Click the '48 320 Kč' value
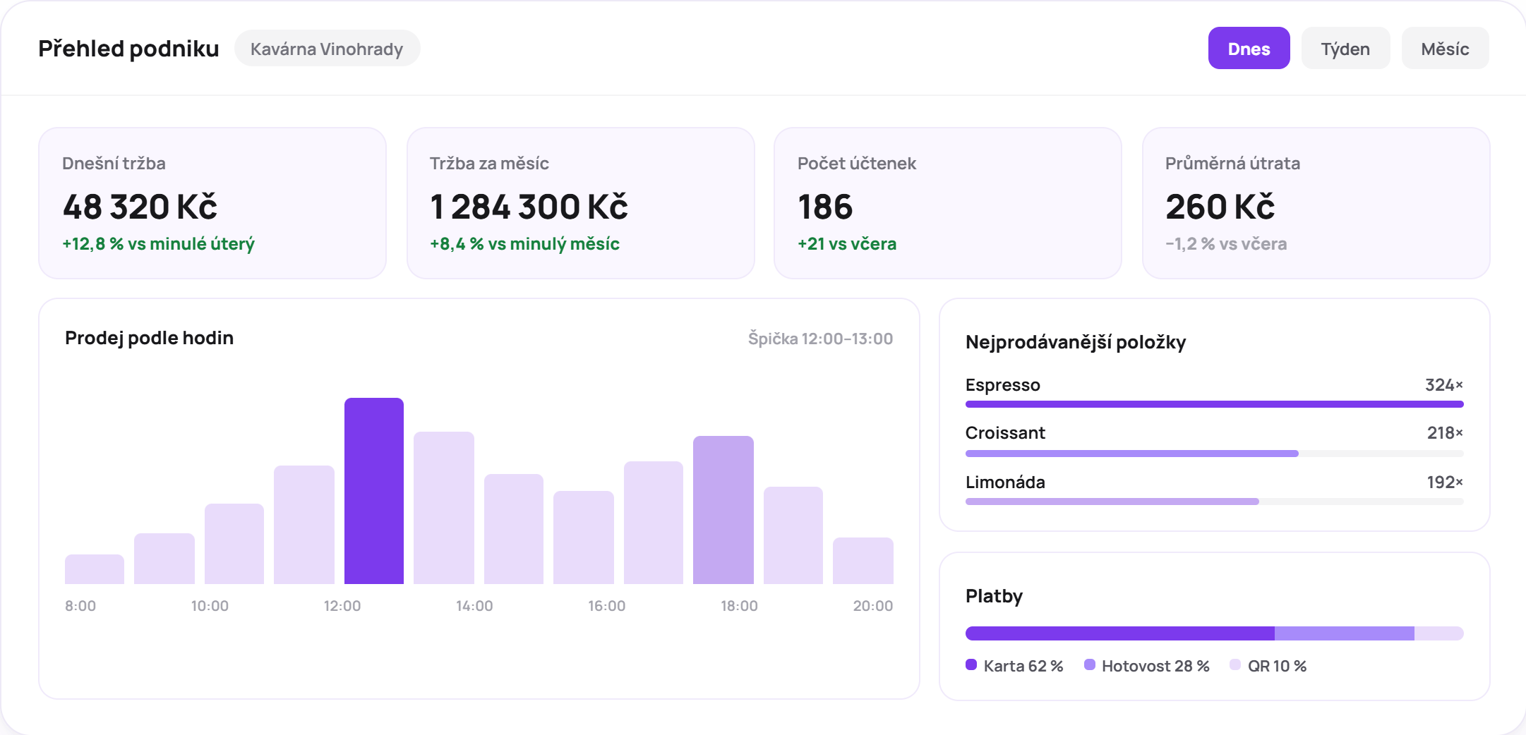The width and height of the screenshot is (1526, 735). [140, 207]
